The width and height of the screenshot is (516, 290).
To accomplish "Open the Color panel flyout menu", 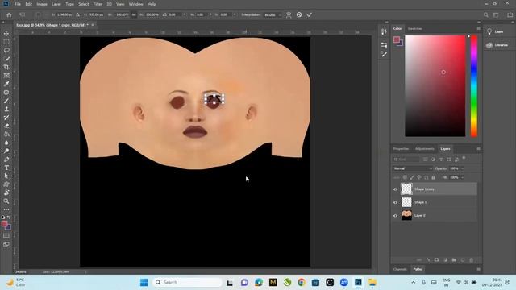I will [478, 29].
